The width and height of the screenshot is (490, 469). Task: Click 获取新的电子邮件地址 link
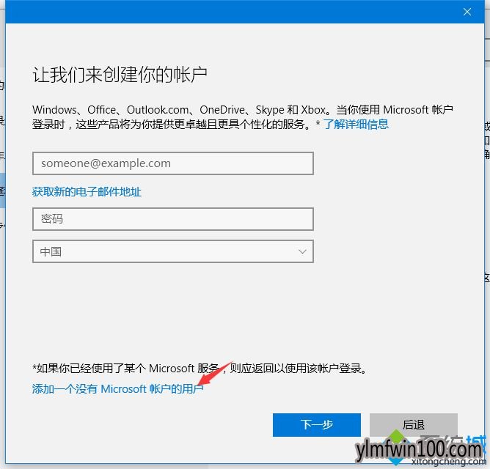87,191
